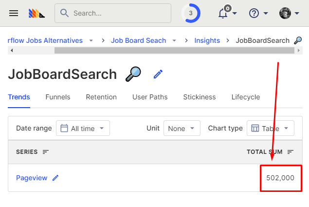Viewport: 309px width, 207px height.
Task: Edit the Pageview series with pencil icon
Action: 55,178
